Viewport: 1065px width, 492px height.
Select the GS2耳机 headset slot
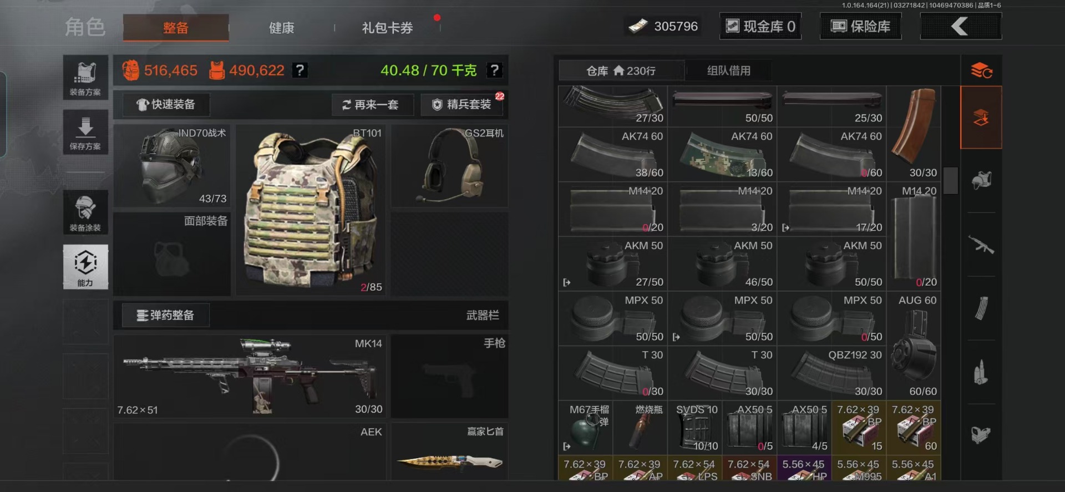449,166
